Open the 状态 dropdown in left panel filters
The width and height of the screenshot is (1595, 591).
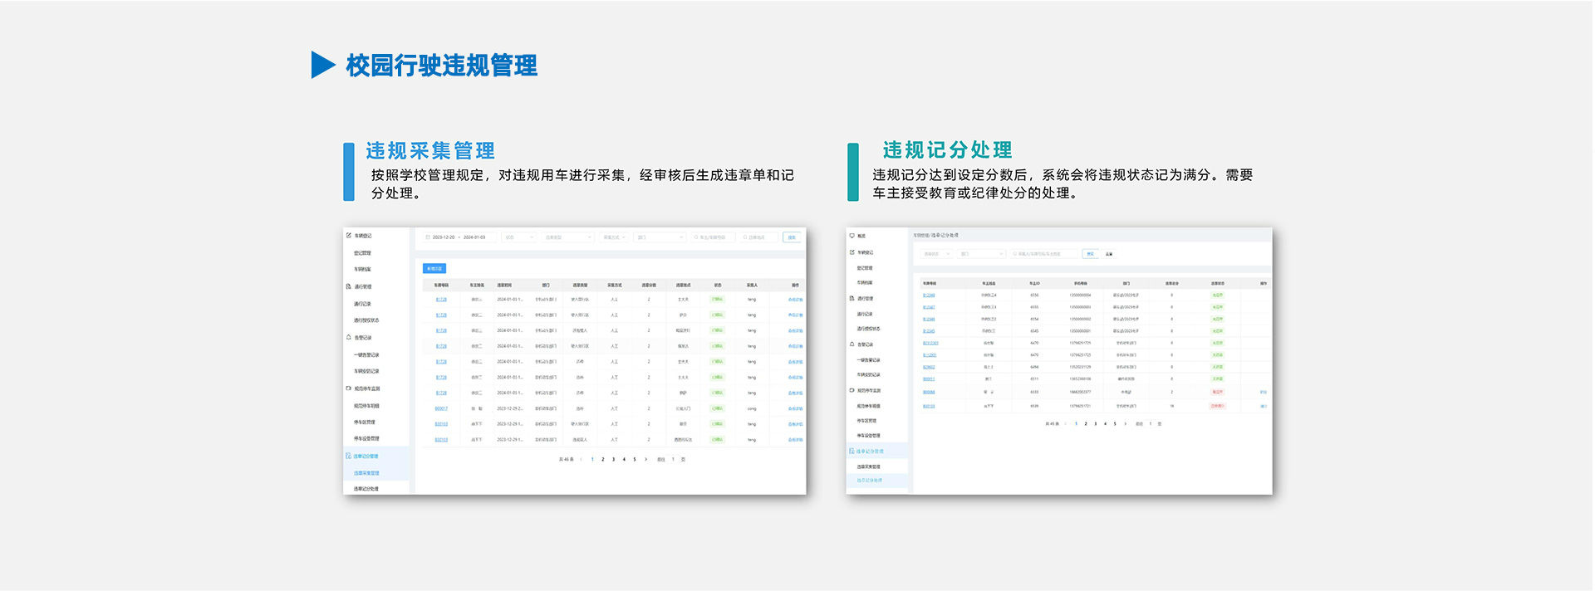point(520,237)
